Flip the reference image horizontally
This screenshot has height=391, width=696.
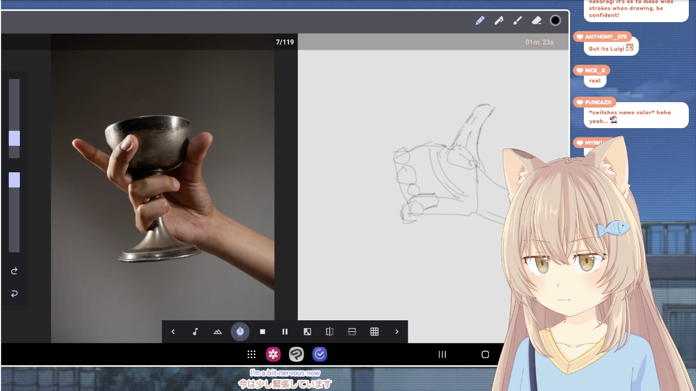(x=330, y=332)
